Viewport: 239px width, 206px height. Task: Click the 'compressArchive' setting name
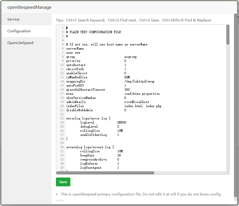93,159
